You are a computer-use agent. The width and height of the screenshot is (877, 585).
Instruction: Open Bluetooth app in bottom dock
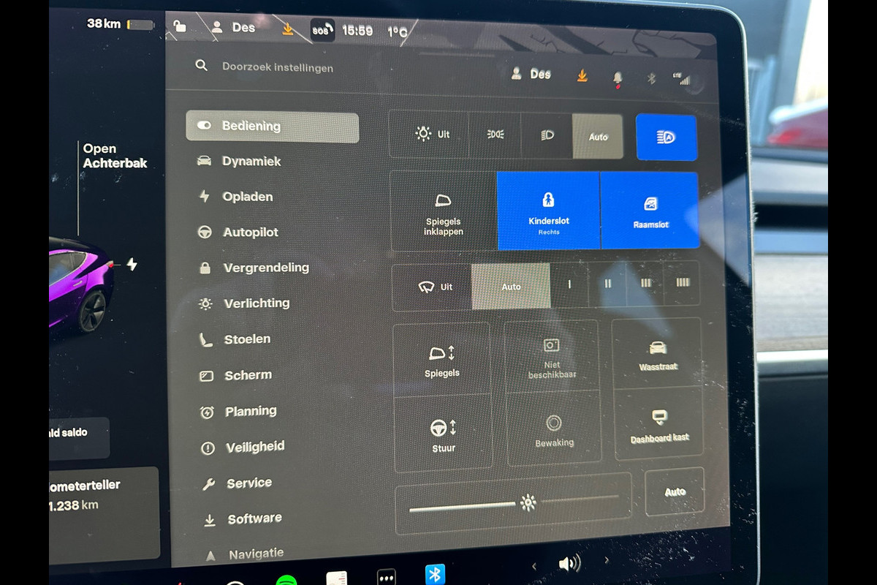[x=435, y=574]
